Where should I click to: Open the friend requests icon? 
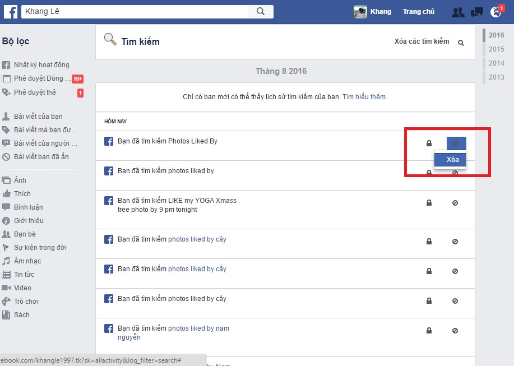[457, 11]
